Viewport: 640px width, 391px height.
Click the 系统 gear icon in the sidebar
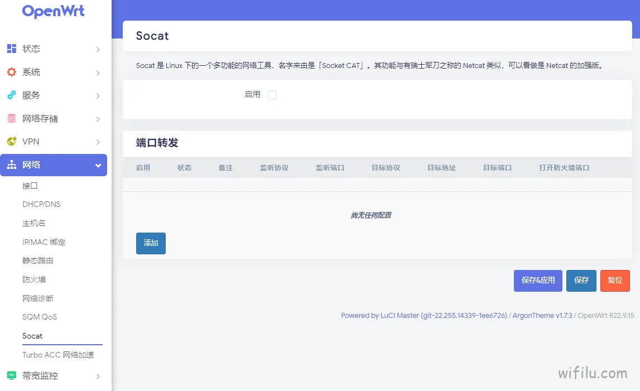(11, 72)
